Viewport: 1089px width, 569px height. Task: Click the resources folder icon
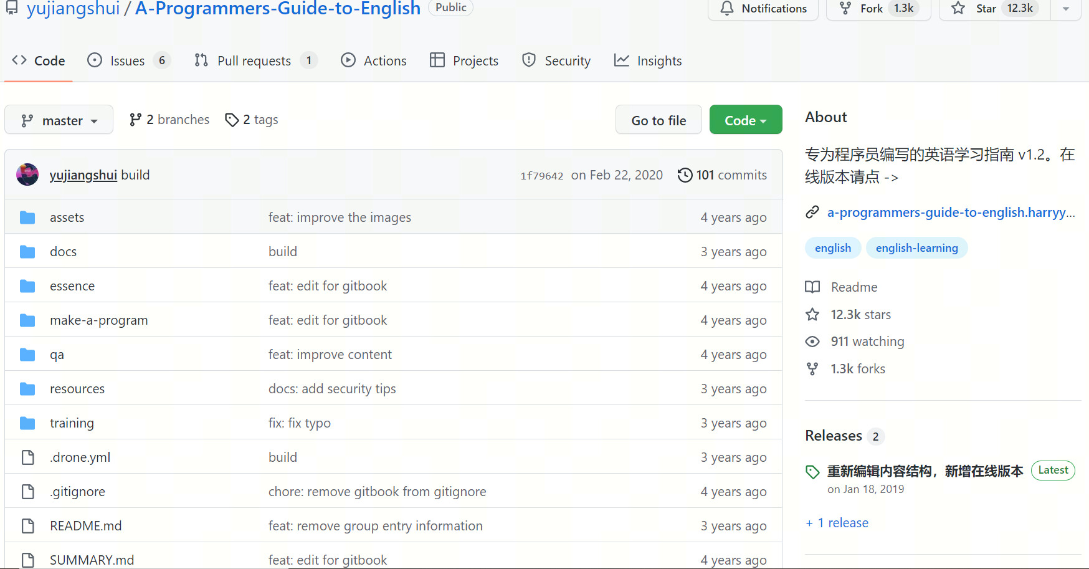tap(27, 389)
